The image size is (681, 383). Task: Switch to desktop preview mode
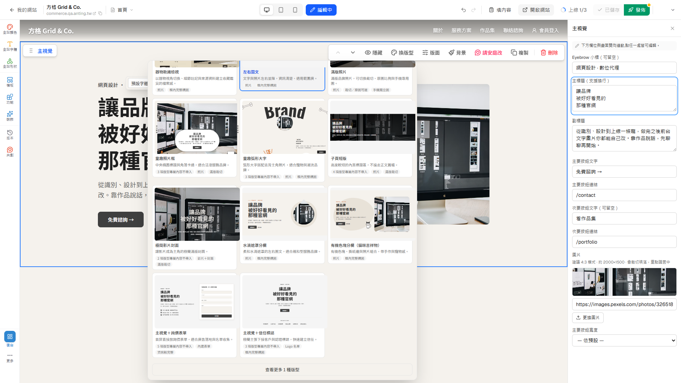point(267,10)
